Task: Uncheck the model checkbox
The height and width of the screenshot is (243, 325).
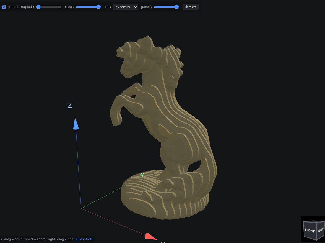Action: click(x=4, y=7)
